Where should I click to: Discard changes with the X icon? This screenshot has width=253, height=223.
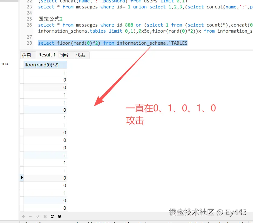coord(45,216)
